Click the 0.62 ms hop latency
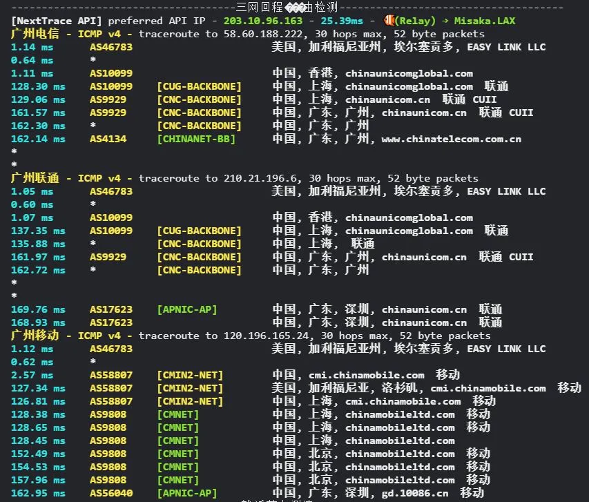Image resolution: width=589 pixels, height=502 pixels. (32, 362)
